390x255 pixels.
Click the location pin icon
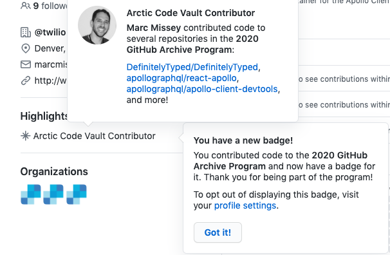pos(26,48)
